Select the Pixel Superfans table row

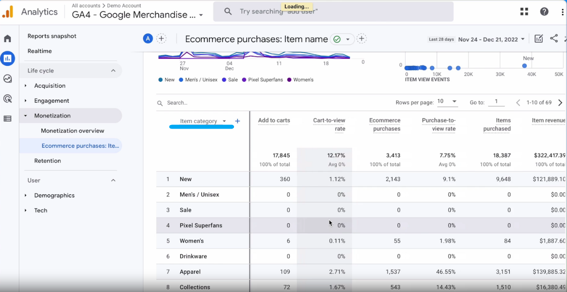[361, 225]
